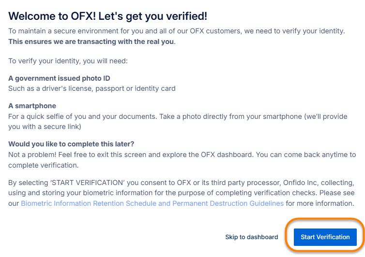Viewport: 365px width, 257px height.
Task: Click the 'for more information' trailing text
Action: (320, 203)
